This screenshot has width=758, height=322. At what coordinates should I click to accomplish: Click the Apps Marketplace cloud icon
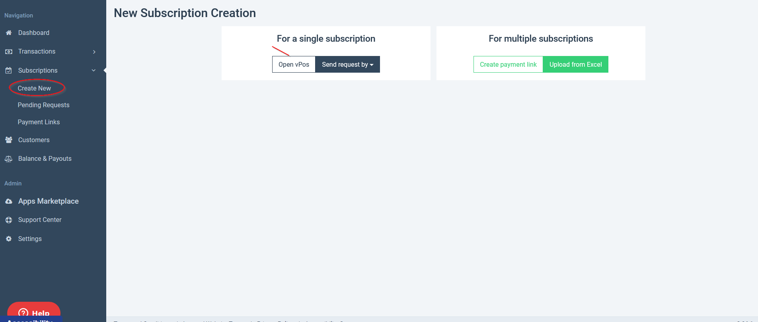coord(9,201)
